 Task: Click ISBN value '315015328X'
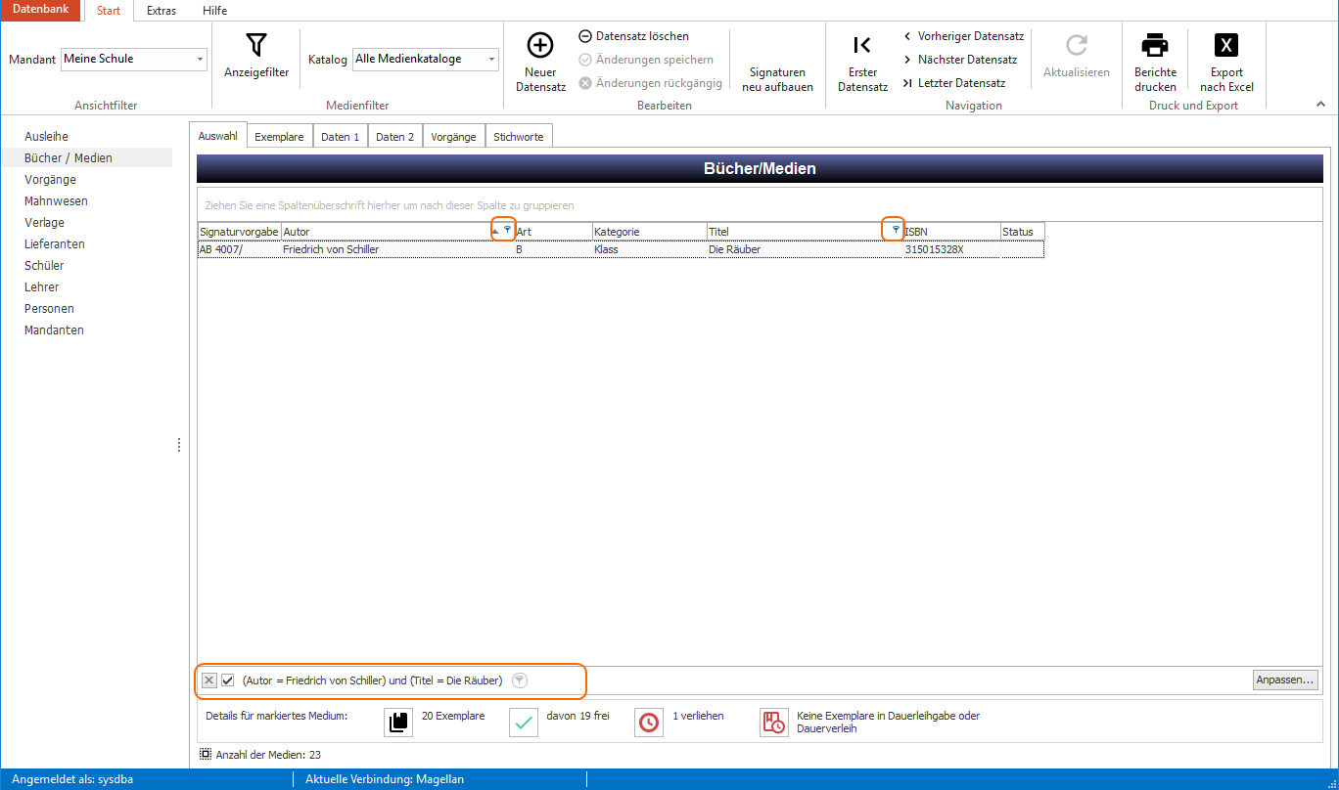pos(951,249)
